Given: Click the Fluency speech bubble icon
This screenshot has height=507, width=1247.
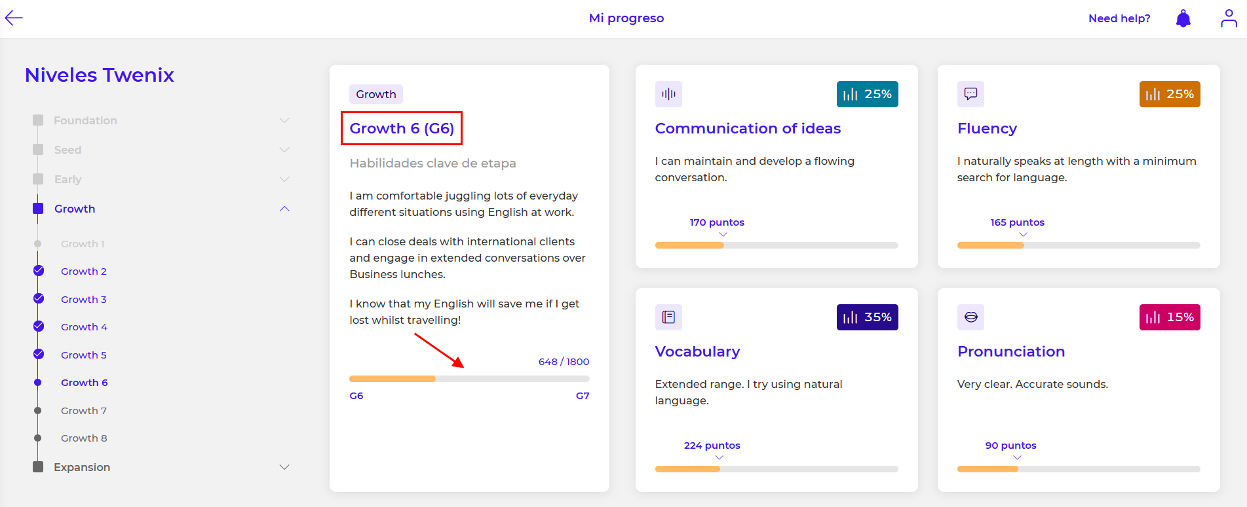Looking at the screenshot, I should (x=970, y=94).
